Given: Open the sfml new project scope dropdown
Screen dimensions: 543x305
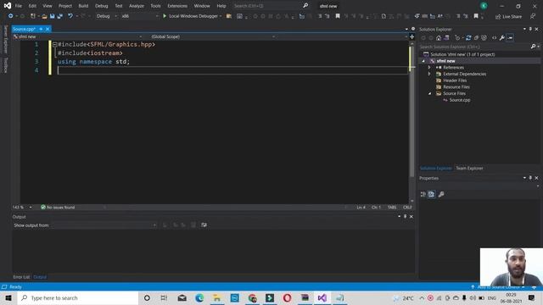Looking at the screenshot, I should tap(77, 36).
